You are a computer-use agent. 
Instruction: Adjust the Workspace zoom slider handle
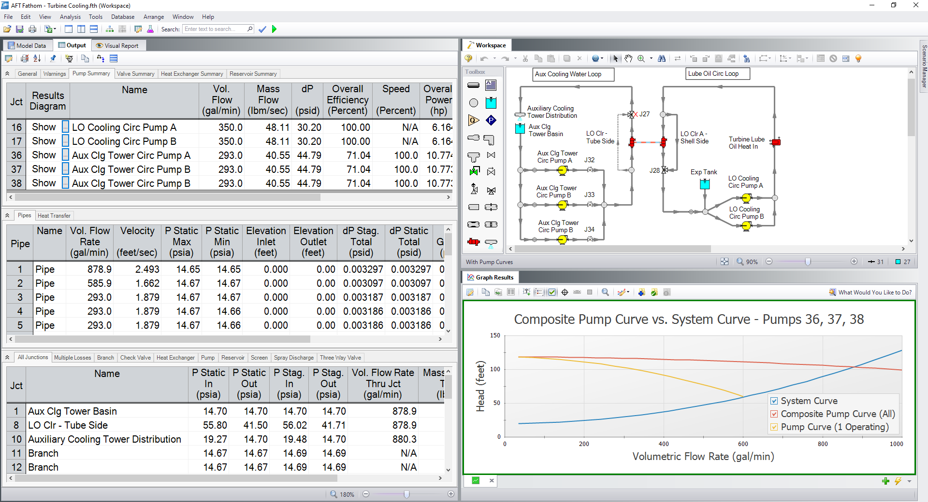808,262
